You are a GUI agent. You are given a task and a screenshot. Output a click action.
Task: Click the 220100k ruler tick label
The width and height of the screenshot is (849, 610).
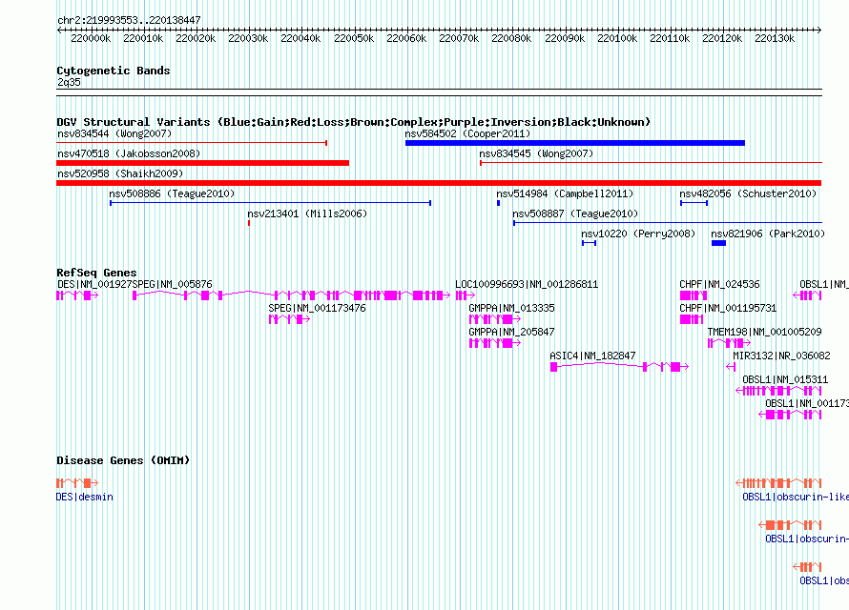click(616, 38)
